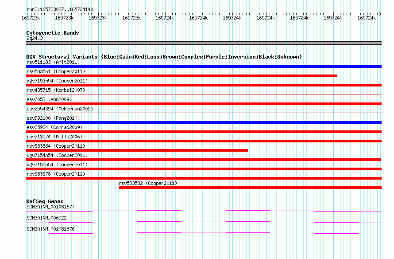This screenshot has height=259, width=394.
Task: Open the nsv511183 (Arlt2011) label
Action: pos(53,62)
